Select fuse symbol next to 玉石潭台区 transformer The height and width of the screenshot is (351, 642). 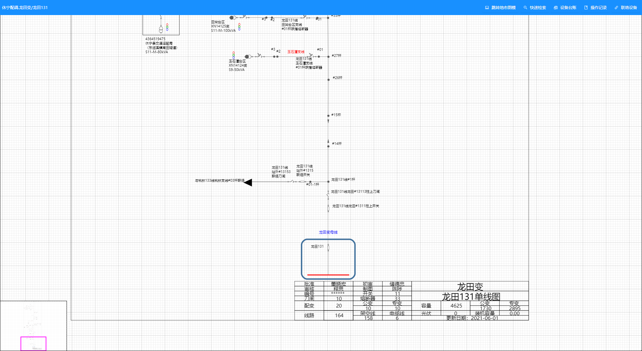259,55
